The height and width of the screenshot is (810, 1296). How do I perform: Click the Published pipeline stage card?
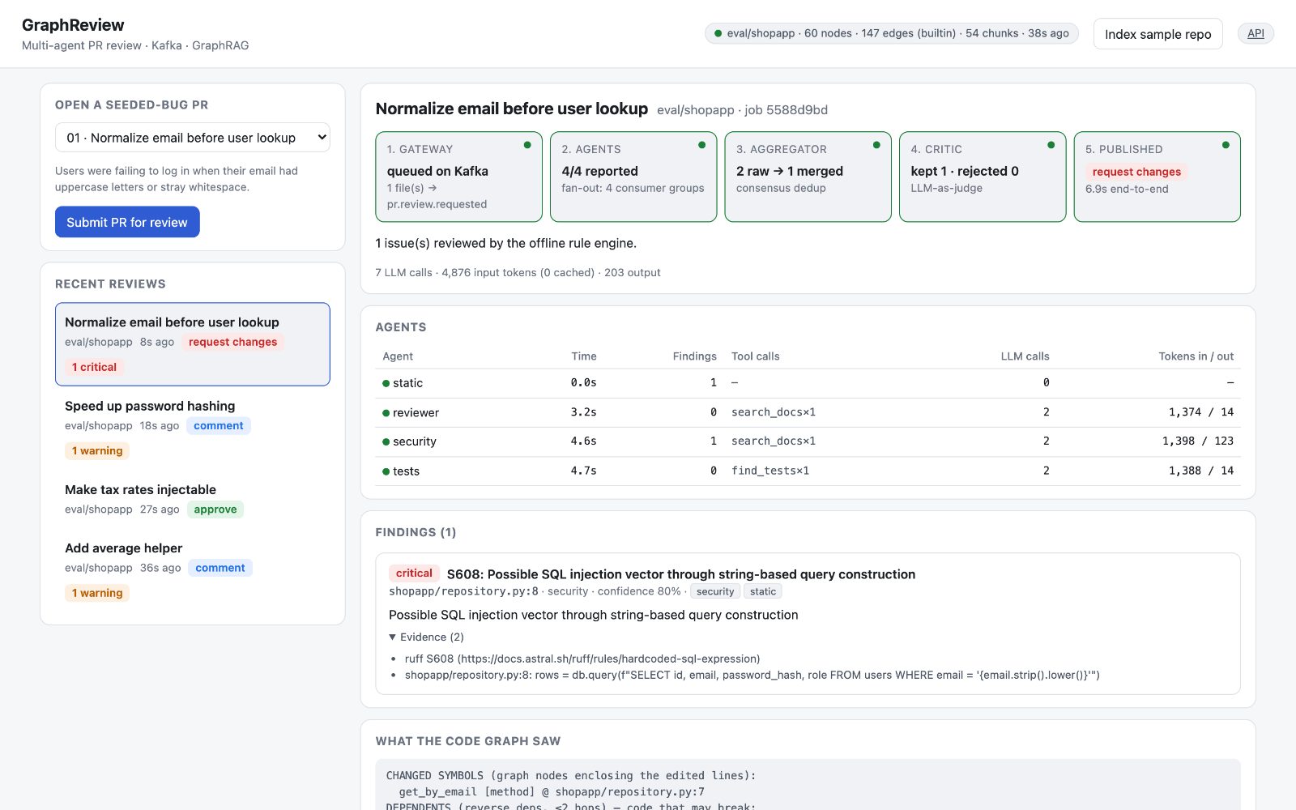tap(1157, 177)
